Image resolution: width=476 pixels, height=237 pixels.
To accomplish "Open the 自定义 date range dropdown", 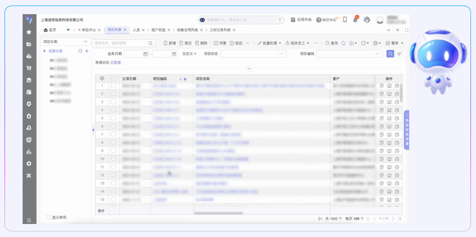I will click(x=189, y=54).
